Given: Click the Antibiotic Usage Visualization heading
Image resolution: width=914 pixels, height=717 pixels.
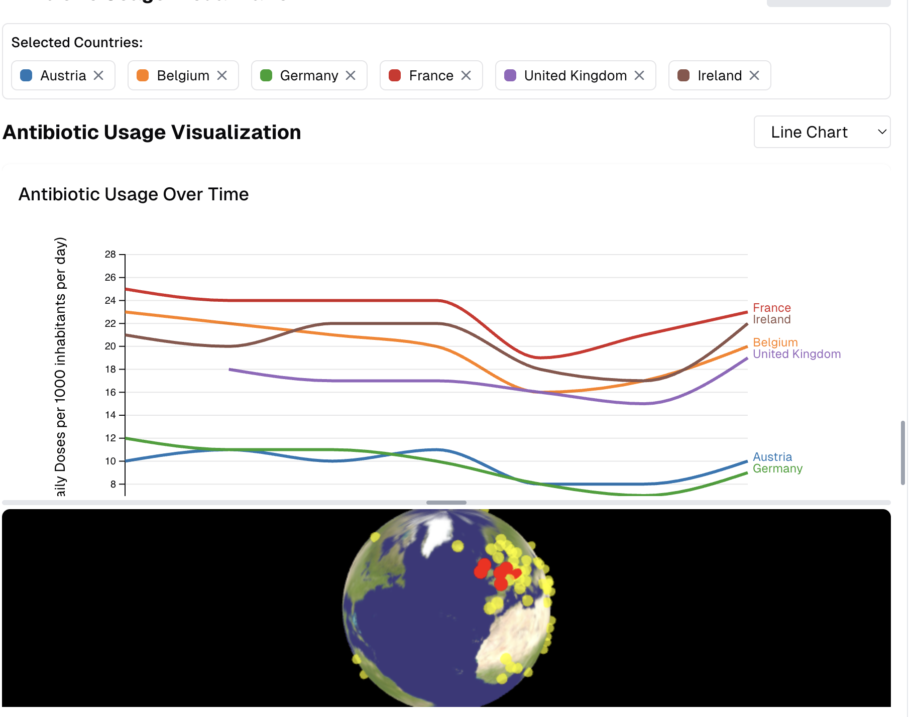Looking at the screenshot, I should point(152,133).
